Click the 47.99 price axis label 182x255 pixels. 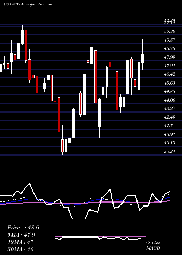click(x=170, y=57)
